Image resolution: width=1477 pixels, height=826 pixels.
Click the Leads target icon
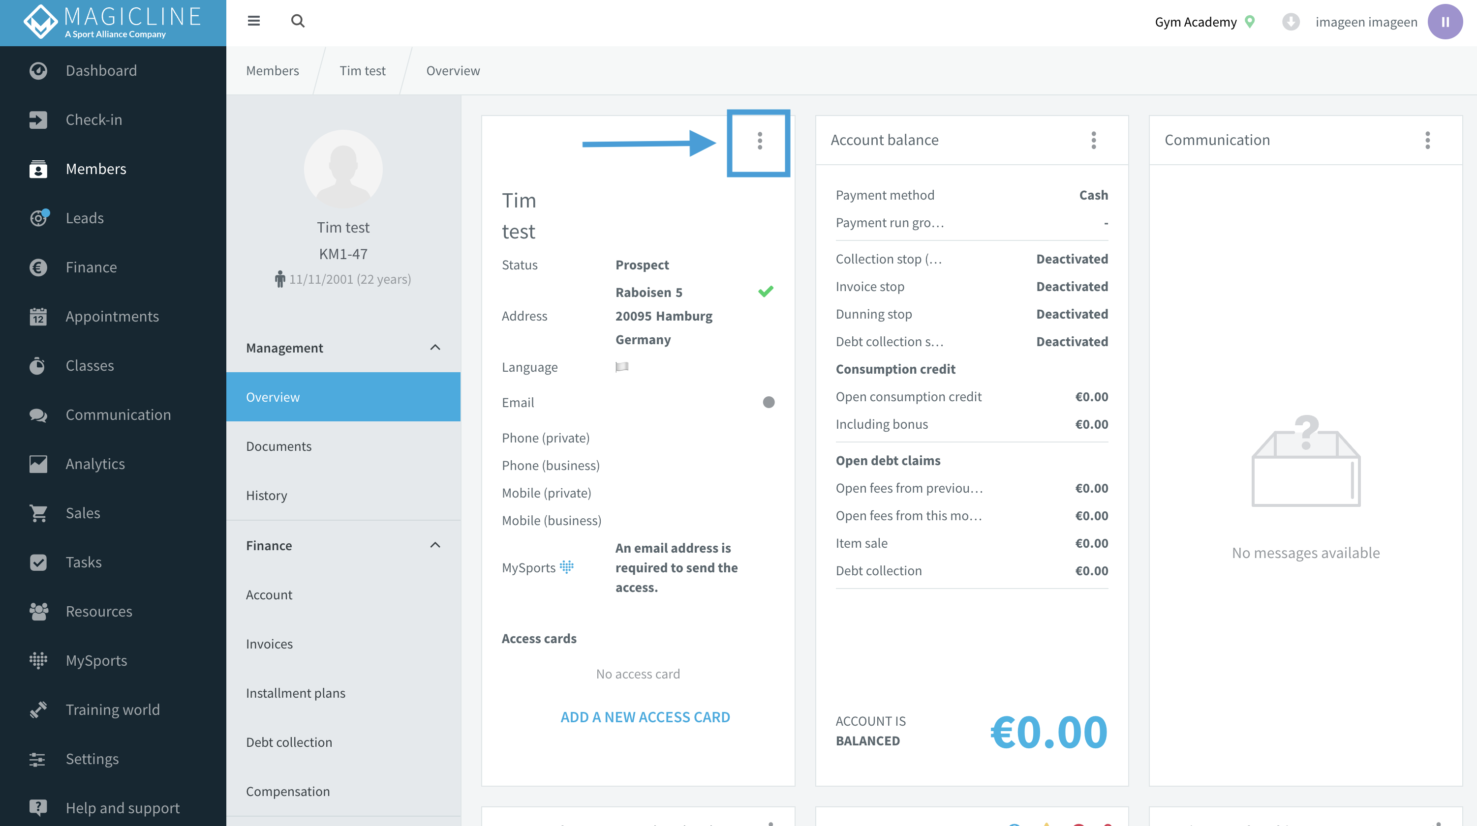coord(38,218)
